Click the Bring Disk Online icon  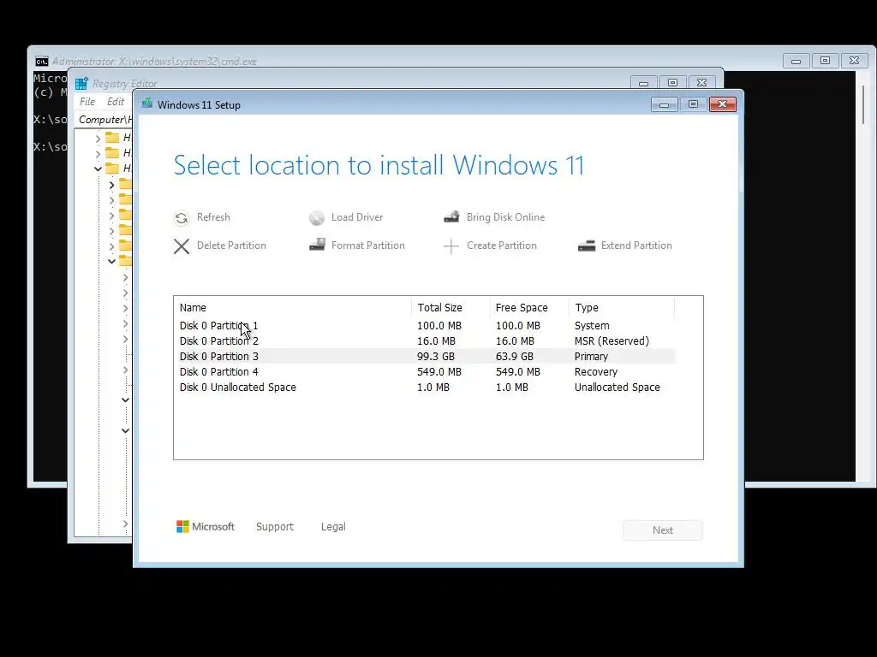point(451,216)
